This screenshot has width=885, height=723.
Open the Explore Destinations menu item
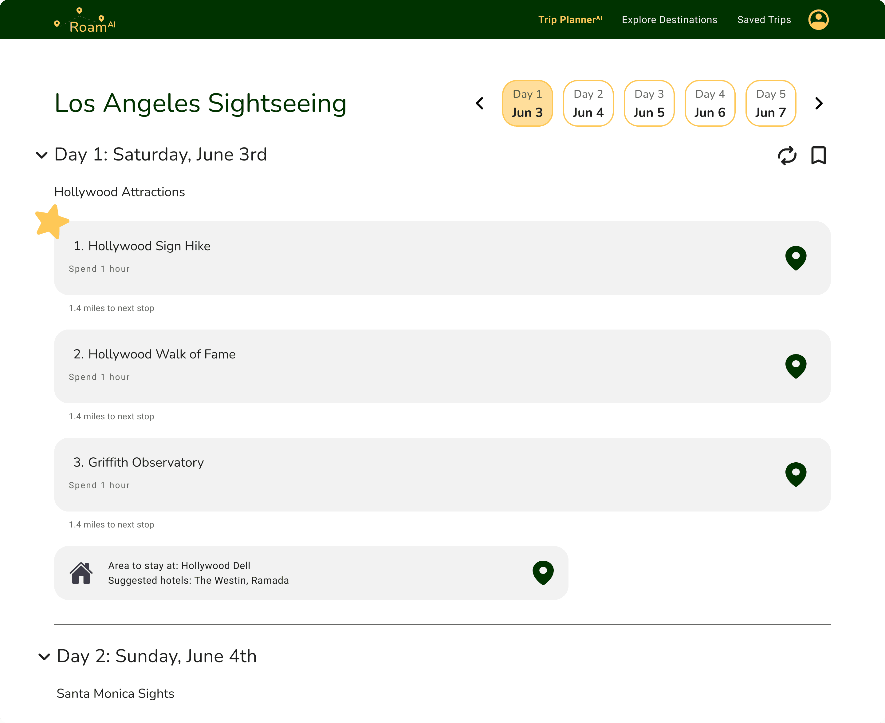tap(669, 20)
